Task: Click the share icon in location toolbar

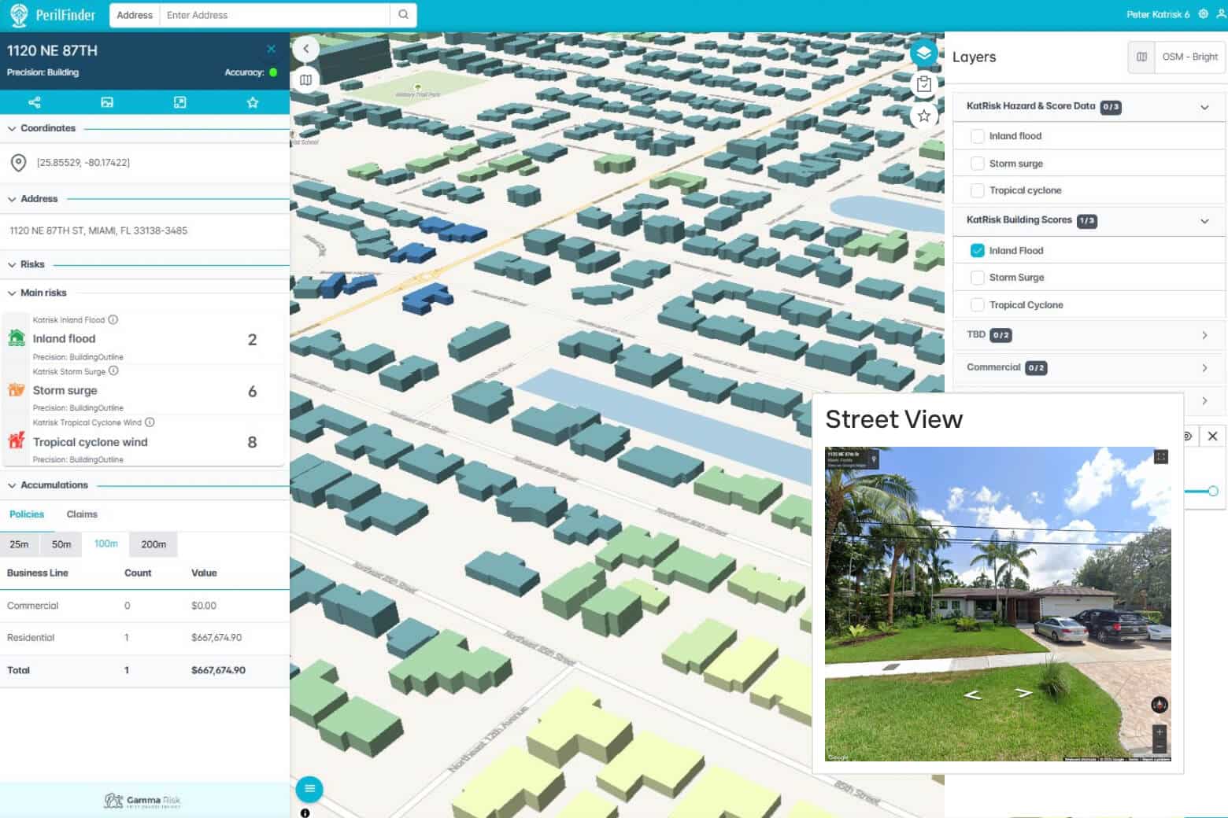Action: click(x=35, y=102)
